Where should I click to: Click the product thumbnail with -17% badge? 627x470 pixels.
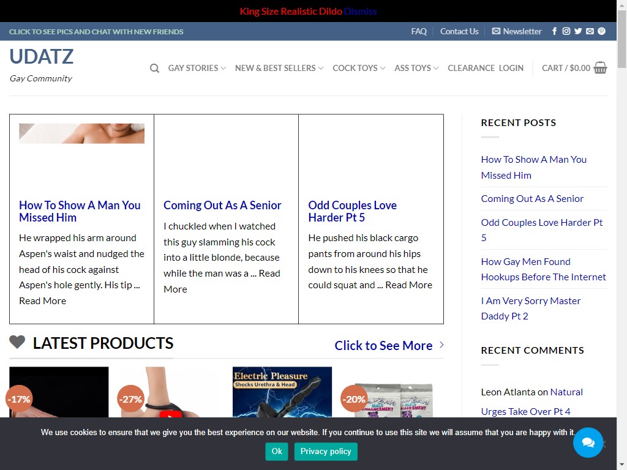59,392
